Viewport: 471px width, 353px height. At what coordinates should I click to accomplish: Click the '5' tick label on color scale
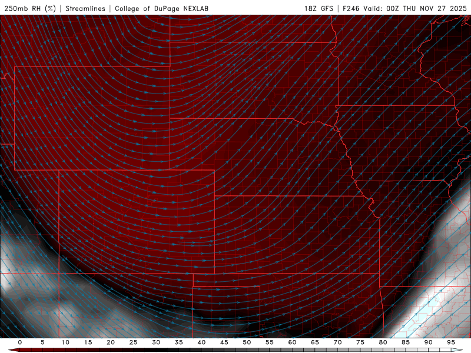coord(42,342)
